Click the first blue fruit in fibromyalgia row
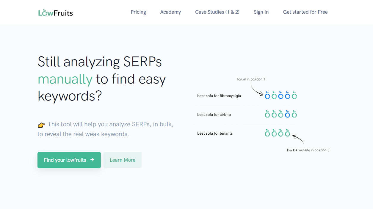 [x=267, y=95]
